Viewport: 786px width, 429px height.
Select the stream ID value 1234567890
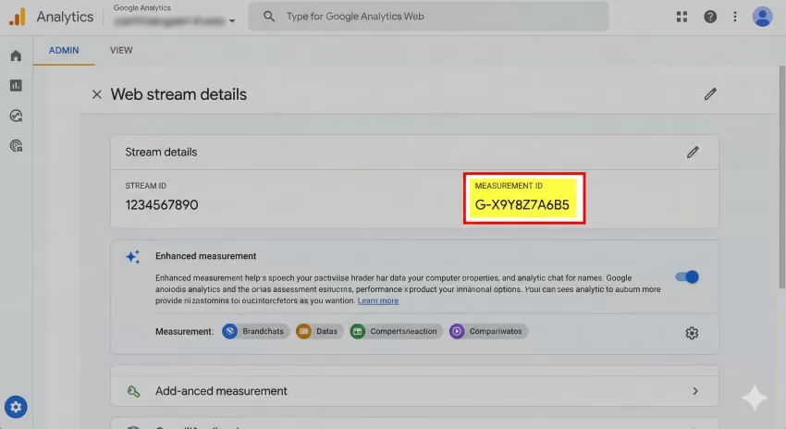click(162, 205)
